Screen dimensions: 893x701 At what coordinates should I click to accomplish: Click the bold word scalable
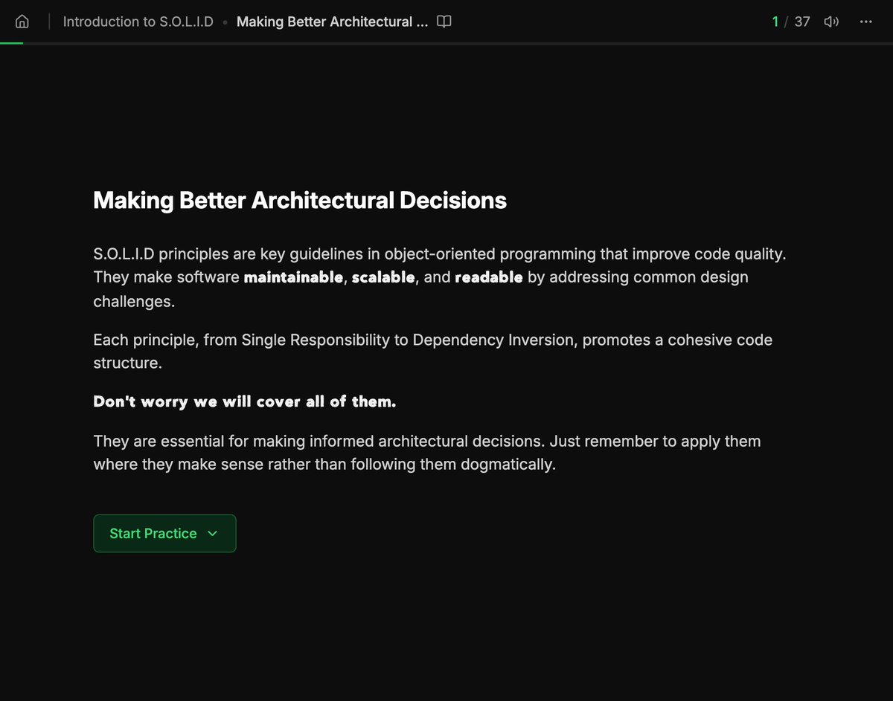383,277
